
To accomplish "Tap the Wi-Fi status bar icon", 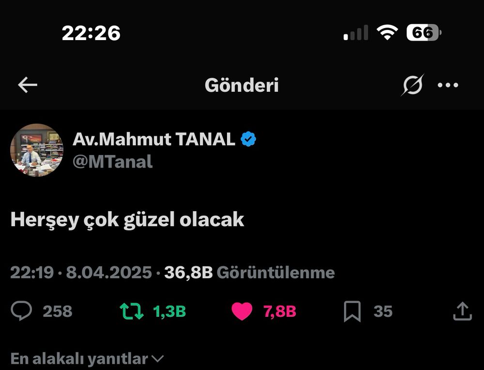I will tap(387, 32).
